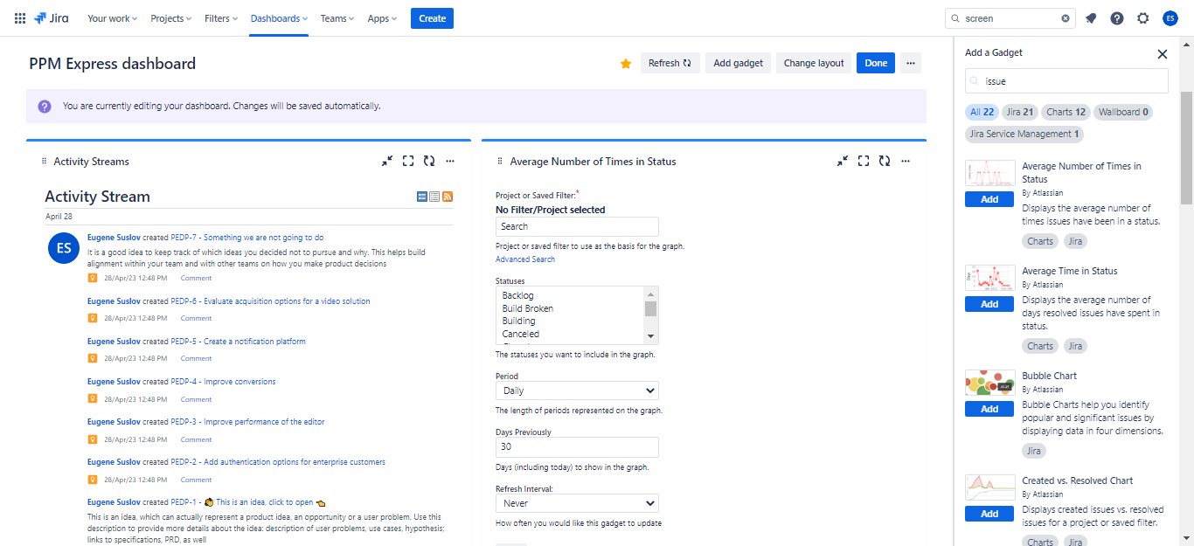Filter gadgets by All 22 category

[x=982, y=112]
